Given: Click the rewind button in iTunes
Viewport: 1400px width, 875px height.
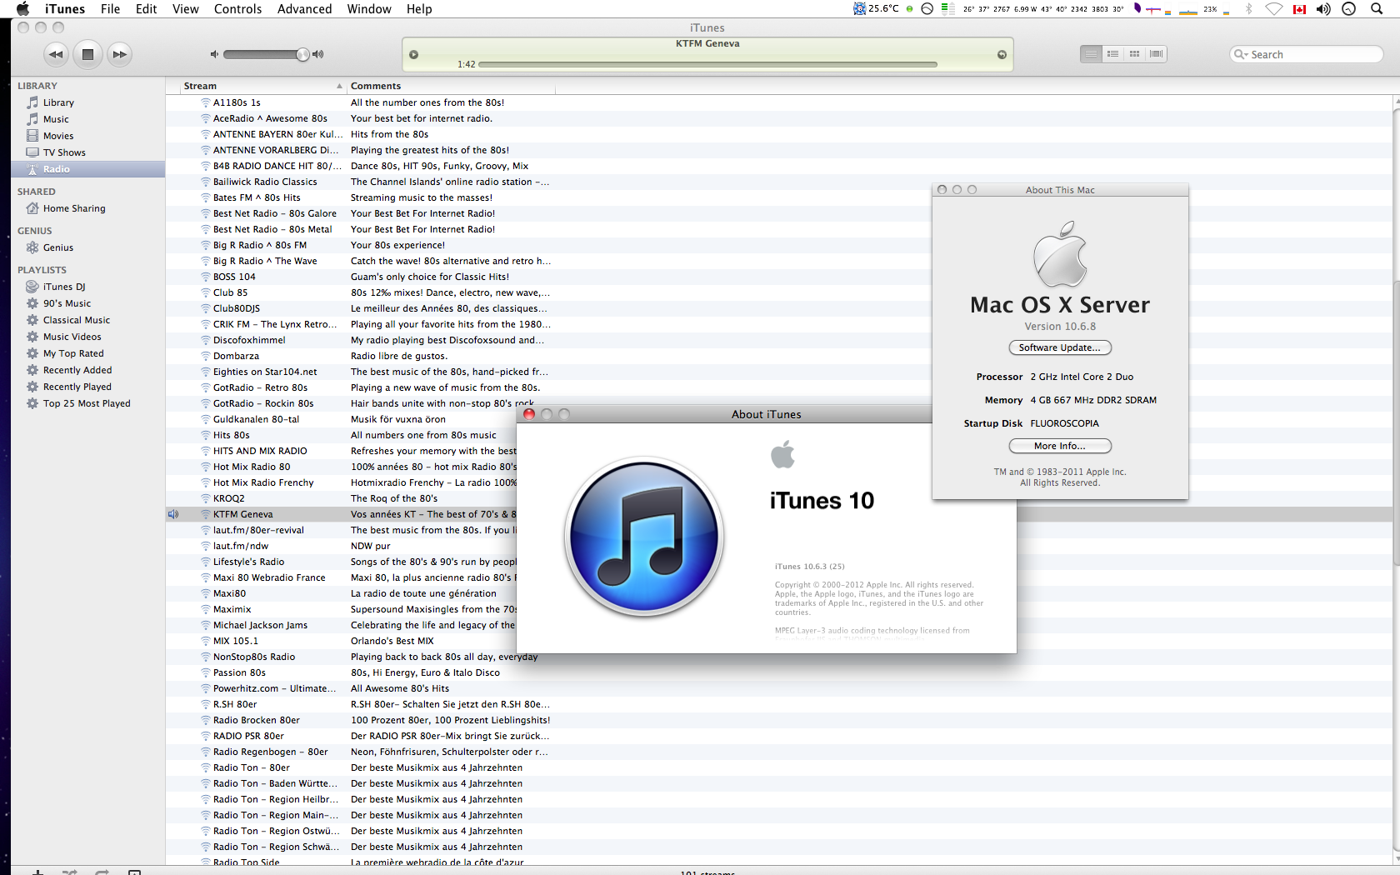Looking at the screenshot, I should [56, 54].
